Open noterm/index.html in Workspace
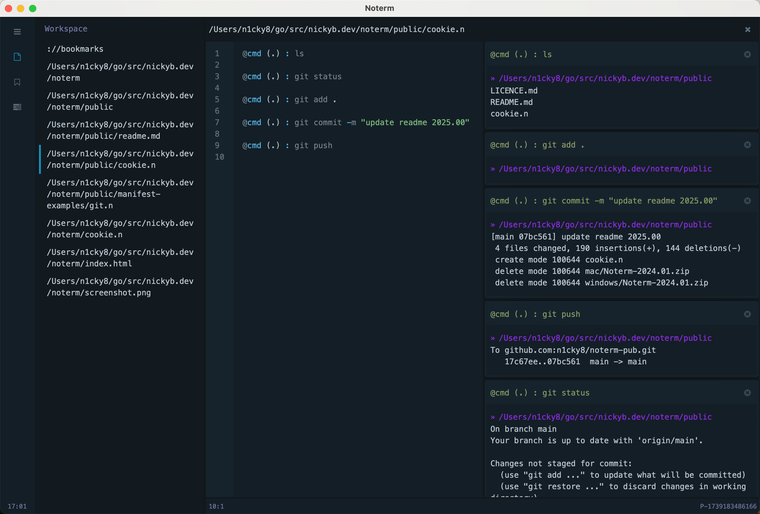Image resolution: width=760 pixels, height=514 pixels. click(120, 258)
